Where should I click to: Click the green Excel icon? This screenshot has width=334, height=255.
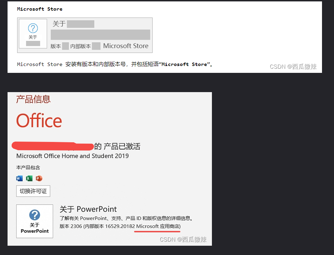[x=29, y=178]
